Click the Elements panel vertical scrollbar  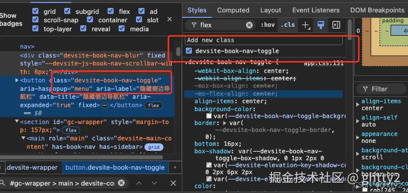[x=178, y=51]
